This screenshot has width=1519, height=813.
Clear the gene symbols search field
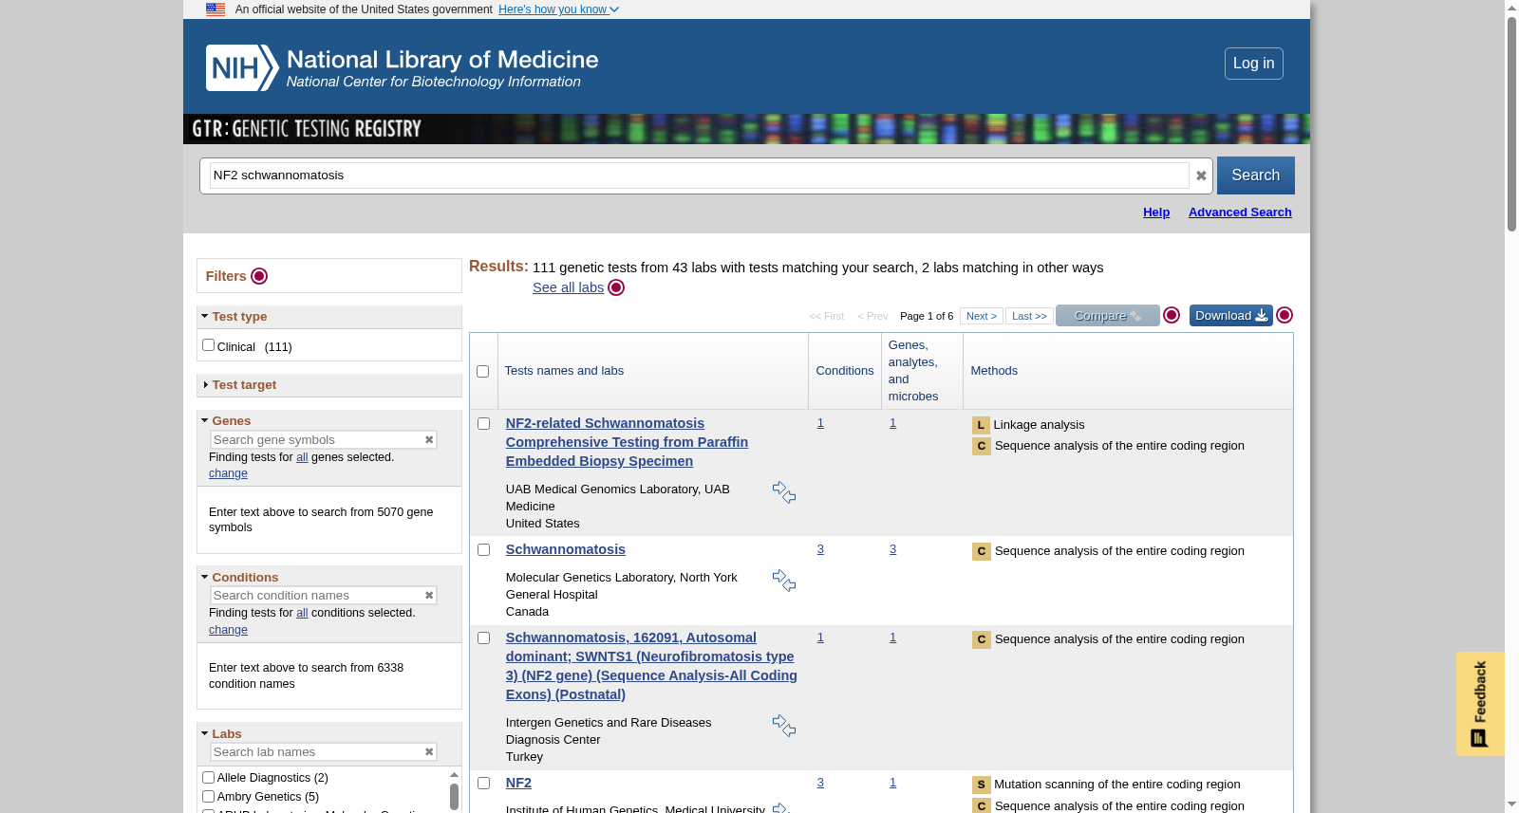[x=429, y=439]
